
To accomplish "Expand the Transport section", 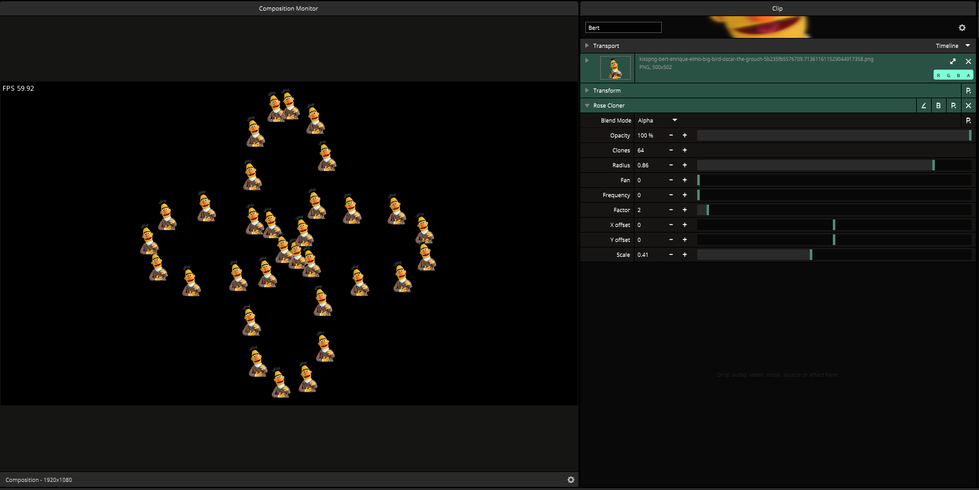I will 587,46.
